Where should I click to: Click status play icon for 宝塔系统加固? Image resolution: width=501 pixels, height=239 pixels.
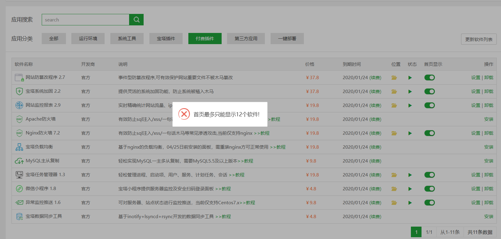point(410,92)
